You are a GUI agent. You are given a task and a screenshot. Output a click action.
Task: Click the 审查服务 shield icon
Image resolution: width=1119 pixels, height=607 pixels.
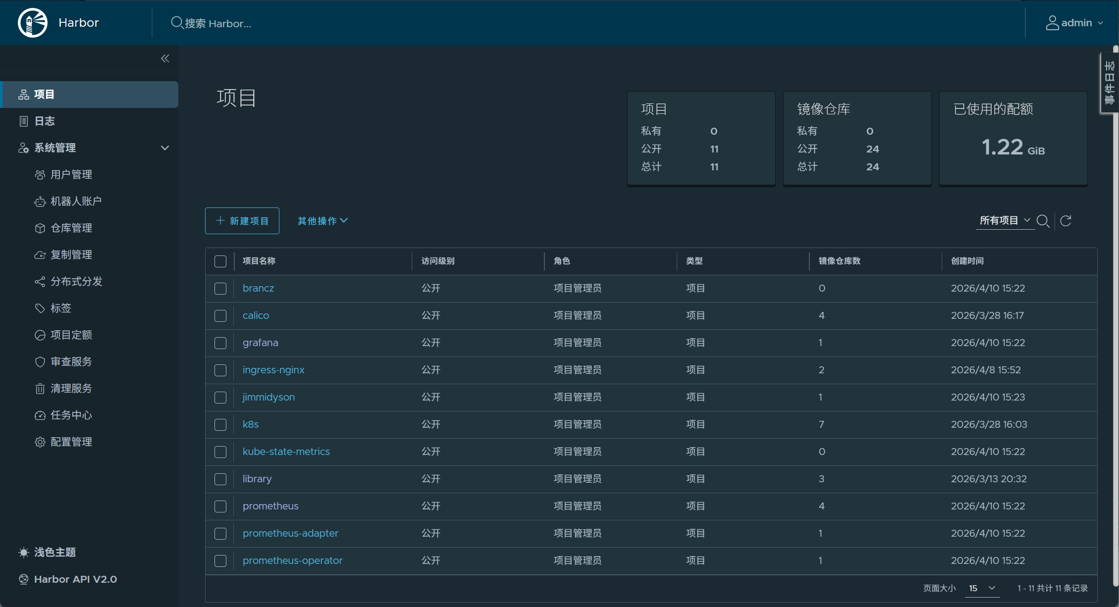point(40,362)
